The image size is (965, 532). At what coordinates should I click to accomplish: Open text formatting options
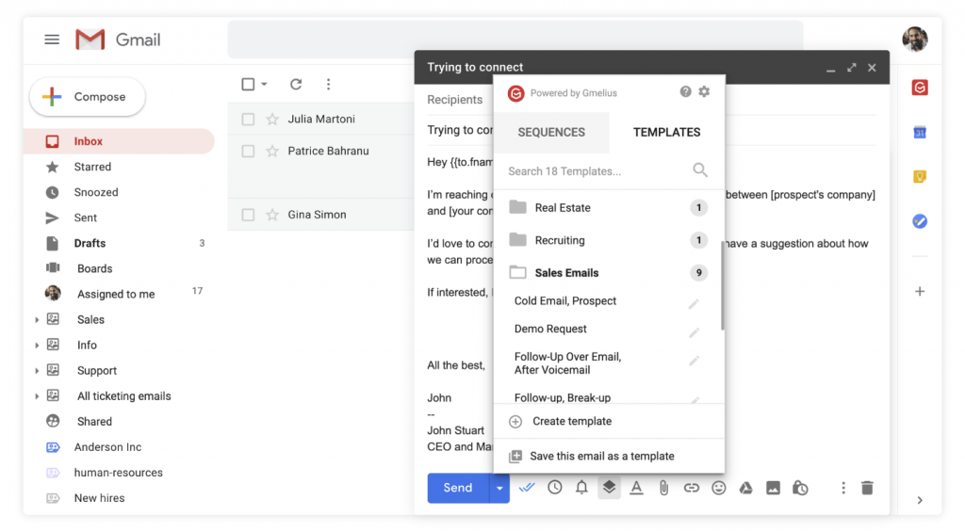(636, 488)
